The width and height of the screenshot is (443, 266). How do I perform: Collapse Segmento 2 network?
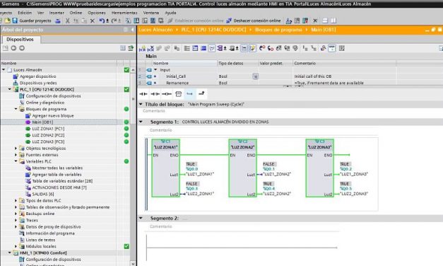click(x=141, y=218)
